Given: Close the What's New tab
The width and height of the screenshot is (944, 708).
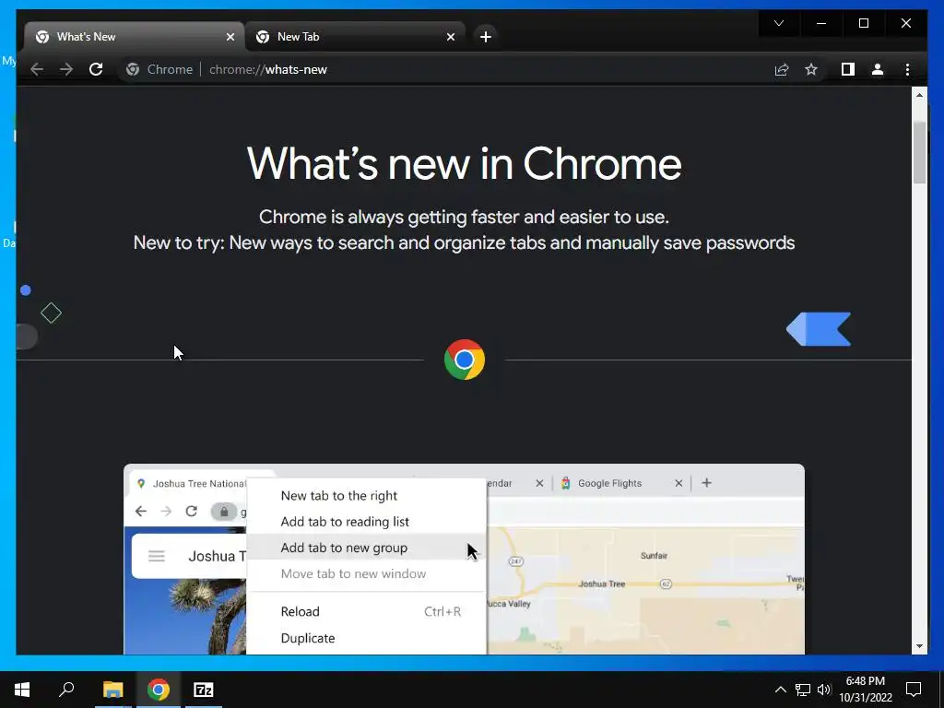Looking at the screenshot, I should pos(230,37).
